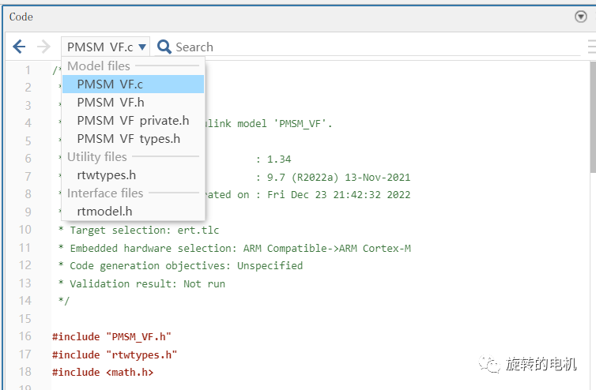
Task: Select PMSM_VF.c in the file list
Action: click(133, 84)
